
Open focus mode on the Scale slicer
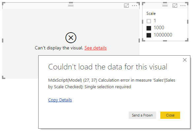(x=175, y=6)
